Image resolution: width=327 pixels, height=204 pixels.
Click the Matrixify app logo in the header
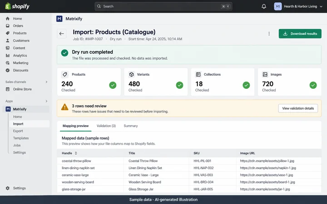59,19
